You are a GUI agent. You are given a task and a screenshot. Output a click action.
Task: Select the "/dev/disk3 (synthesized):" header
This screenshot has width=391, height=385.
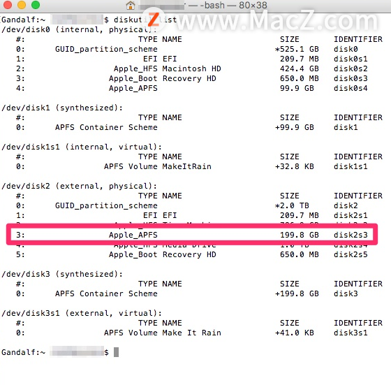point(62,274)
